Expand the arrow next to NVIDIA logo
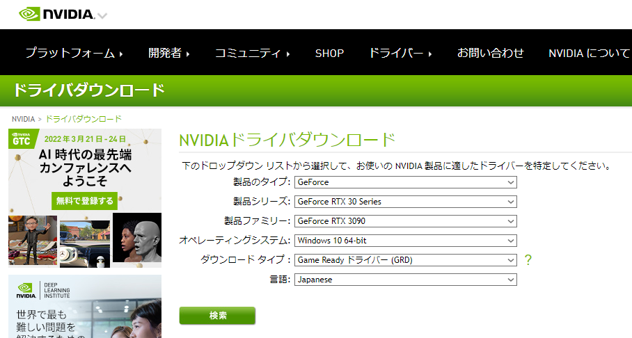 click(x=102, y=16)
